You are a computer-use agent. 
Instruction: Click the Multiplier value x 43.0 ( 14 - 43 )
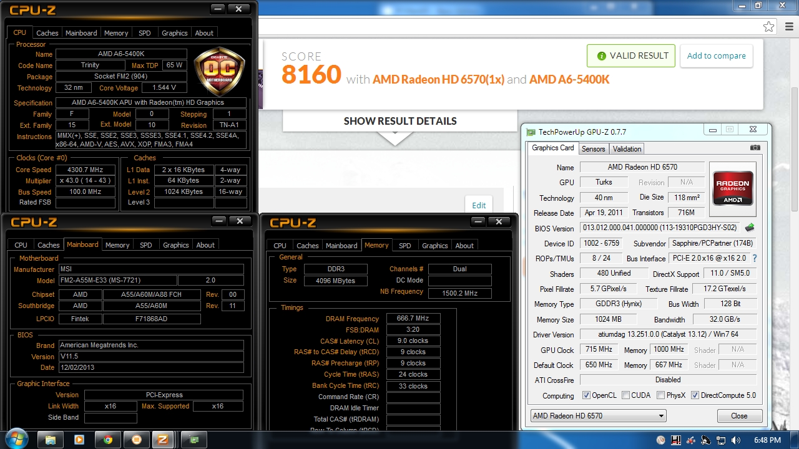click(86, 181)
